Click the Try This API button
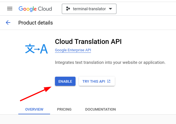Viewport: 176px width, 124px height. pos(97,81)
